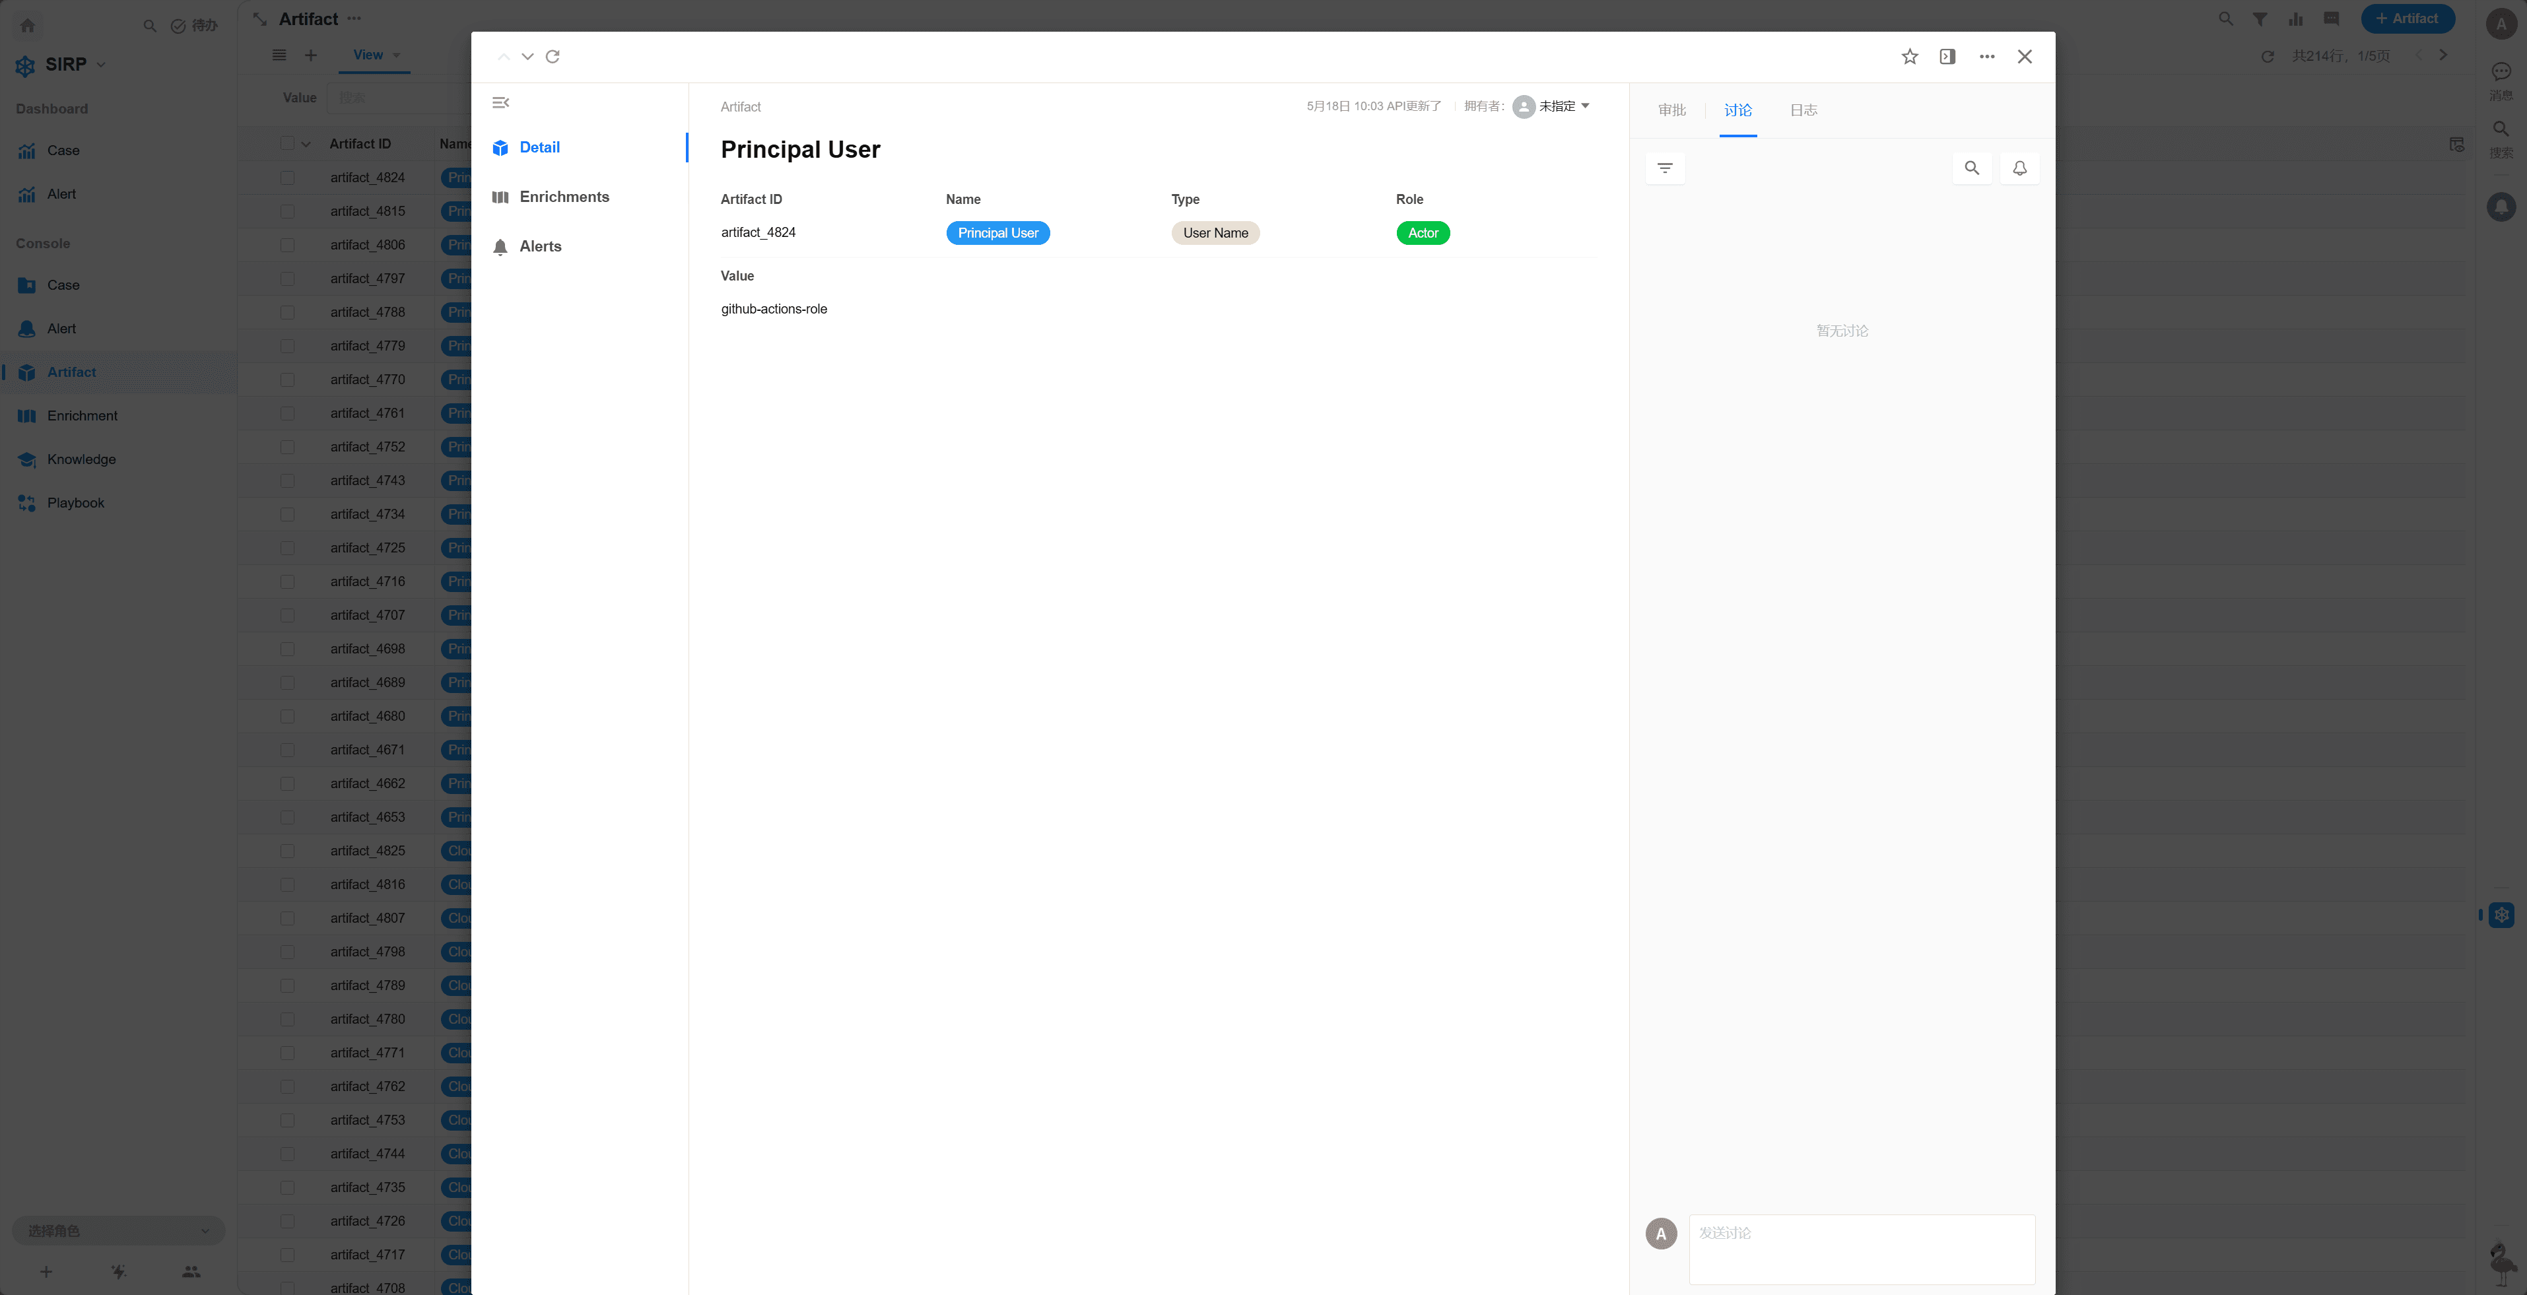2527x1295 pixels.
Task: Refresh the artifact table list
Action: click(x=2267, y=57)
